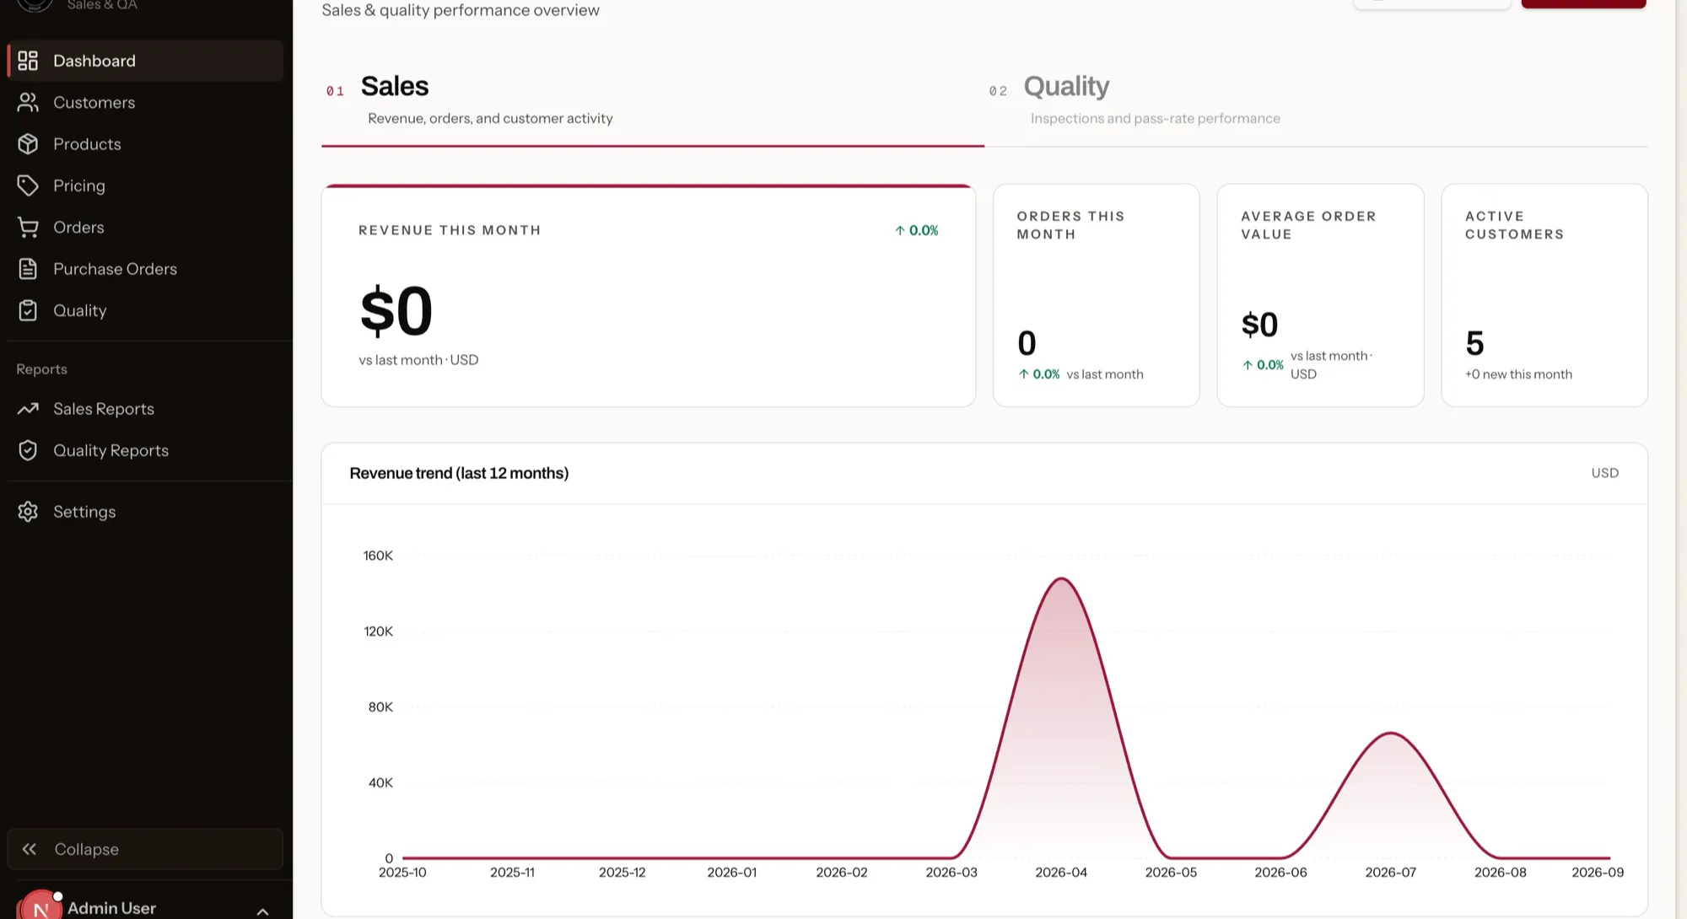Click the Reports section heading
Image resolution: width=1687 pixels, height=919 pixels.
pos(41,369)
